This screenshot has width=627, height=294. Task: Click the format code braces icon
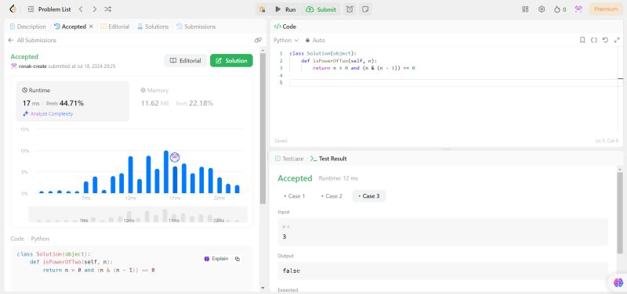[x=594, y=41]
